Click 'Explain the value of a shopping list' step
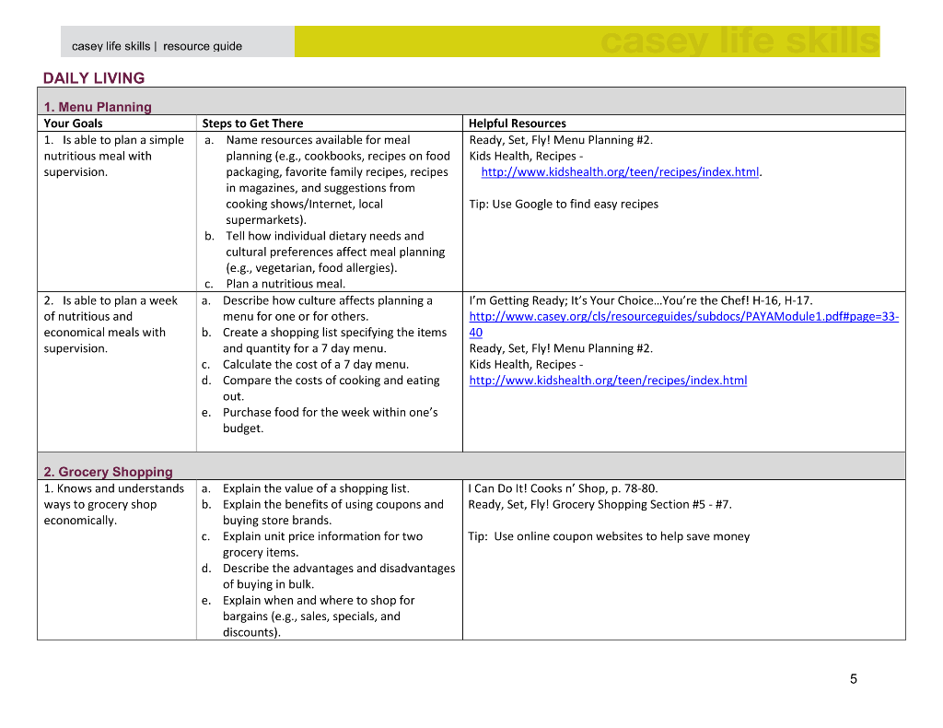The height and width of the screenshot is (728, 943). [316, 488]
